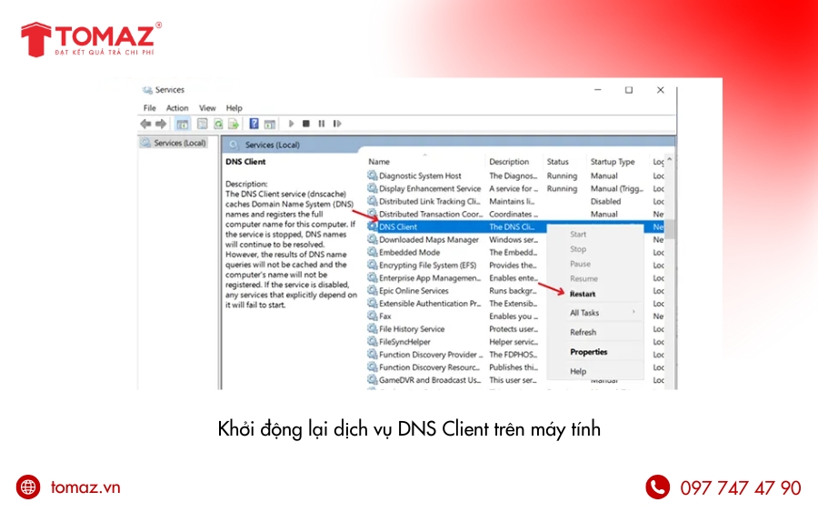818x512 pixels.
Task: Click the scrollbar up arrow in services list
Action: (x=669, y=160)
